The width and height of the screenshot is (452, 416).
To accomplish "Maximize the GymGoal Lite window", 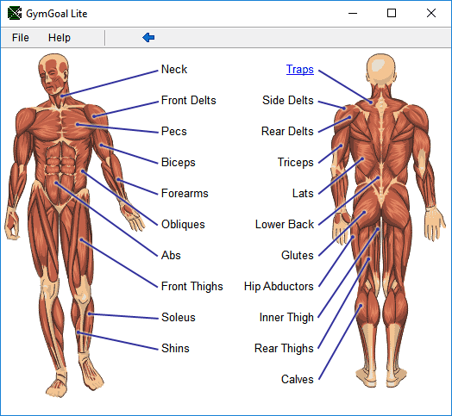I will [x=392, y=13].
